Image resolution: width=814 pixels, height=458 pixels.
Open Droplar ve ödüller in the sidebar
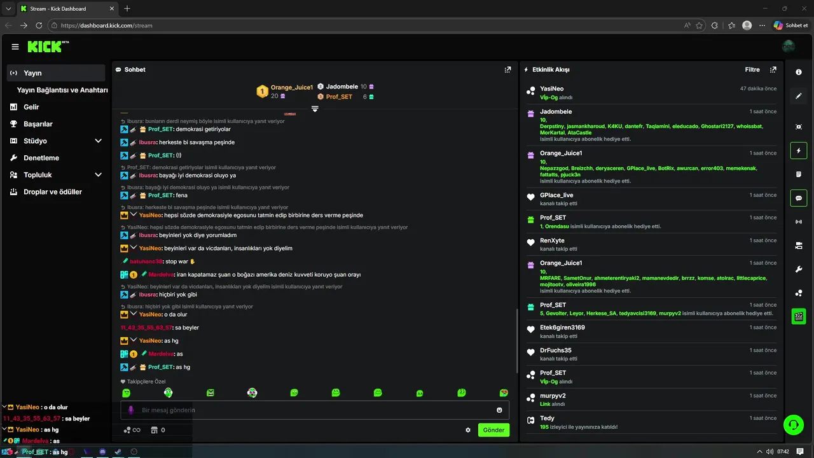click(x=53, y=191)
